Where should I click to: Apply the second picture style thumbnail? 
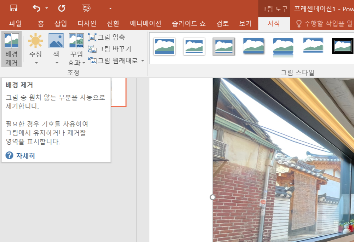[x=194, y=46]
